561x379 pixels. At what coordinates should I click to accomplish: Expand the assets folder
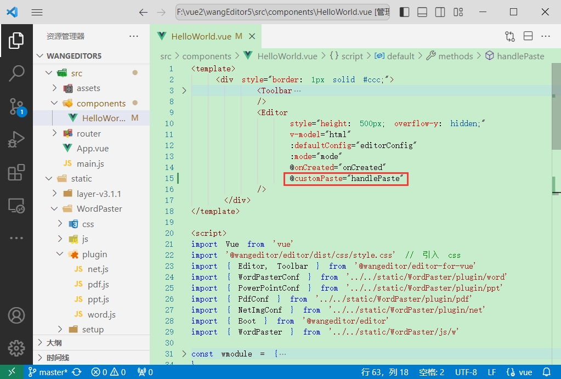(88, 88)
